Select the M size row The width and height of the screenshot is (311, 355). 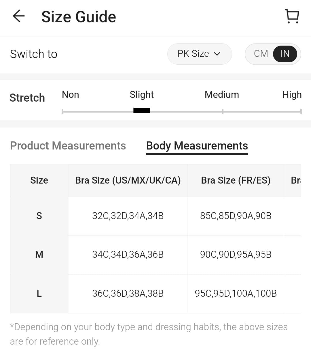coord(39,255)
